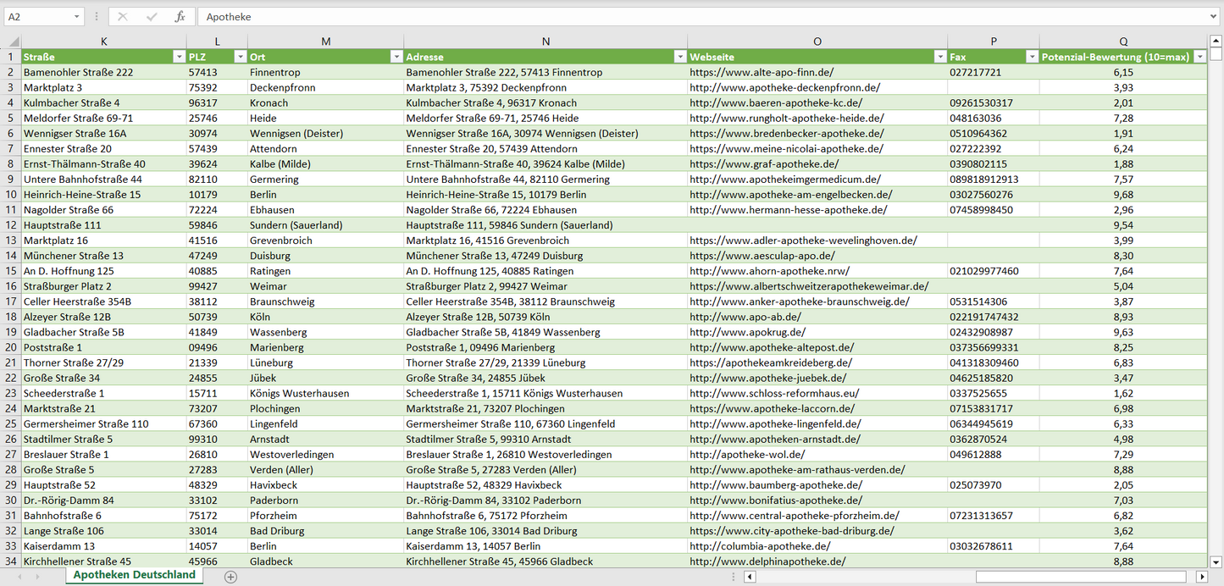
Task: Open the PLZ column filter dropdown
Action: [239, 57]
